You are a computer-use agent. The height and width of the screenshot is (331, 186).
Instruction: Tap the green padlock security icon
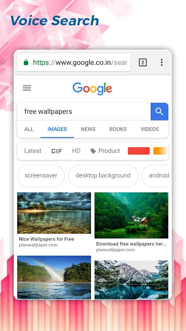[x=26, y=62]
